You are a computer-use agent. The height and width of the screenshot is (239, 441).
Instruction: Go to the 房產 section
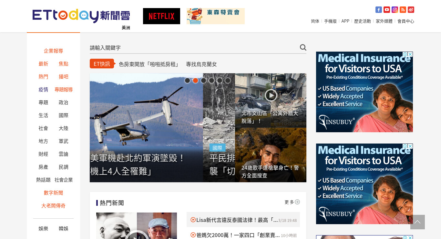coord(43,167)
